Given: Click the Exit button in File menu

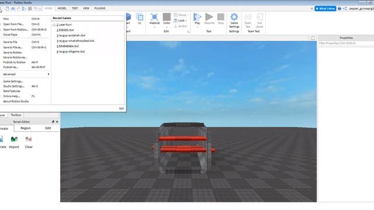Looking at the screenshot, I should point(122,108).
